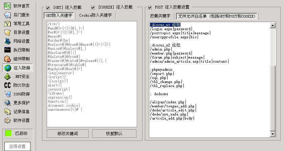Viewport: 284px width, 151px height.
Task: Toggle the [GET] 注入拦截 checkbox
Action: [48, 7]
